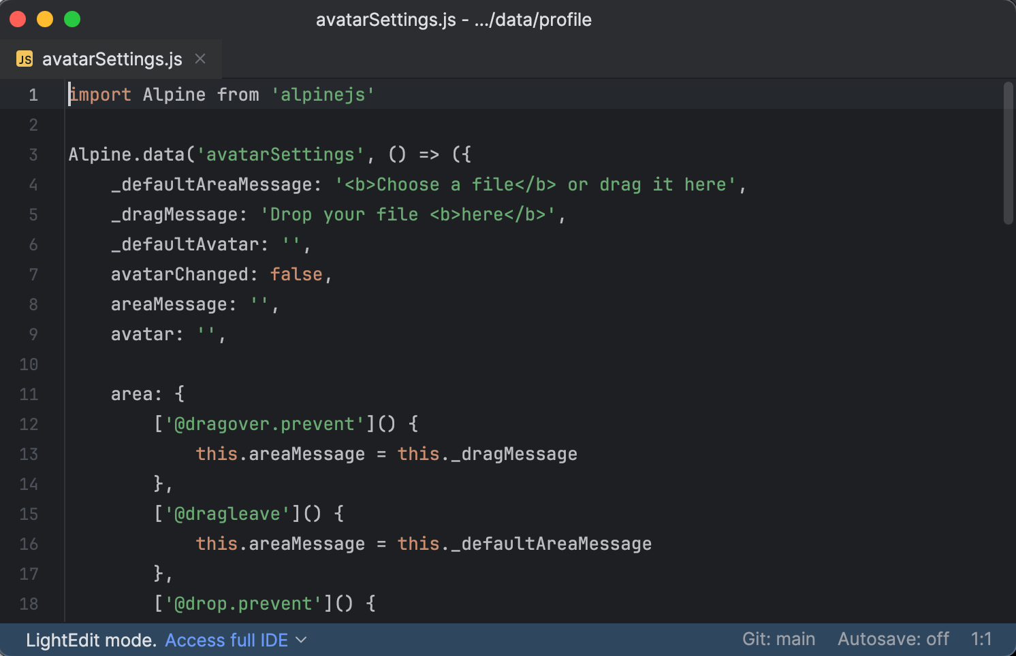Screen dimensions: 1016x656
Task: Click the JS file type icon on the tab
Action: point(25,59)
